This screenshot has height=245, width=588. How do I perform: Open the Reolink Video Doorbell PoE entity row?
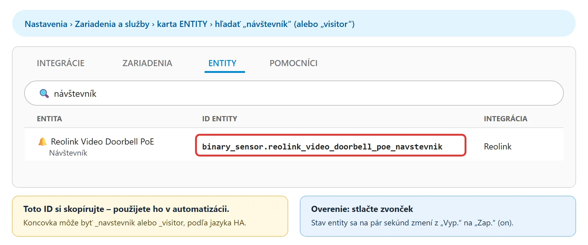click(x=294, y=145)
